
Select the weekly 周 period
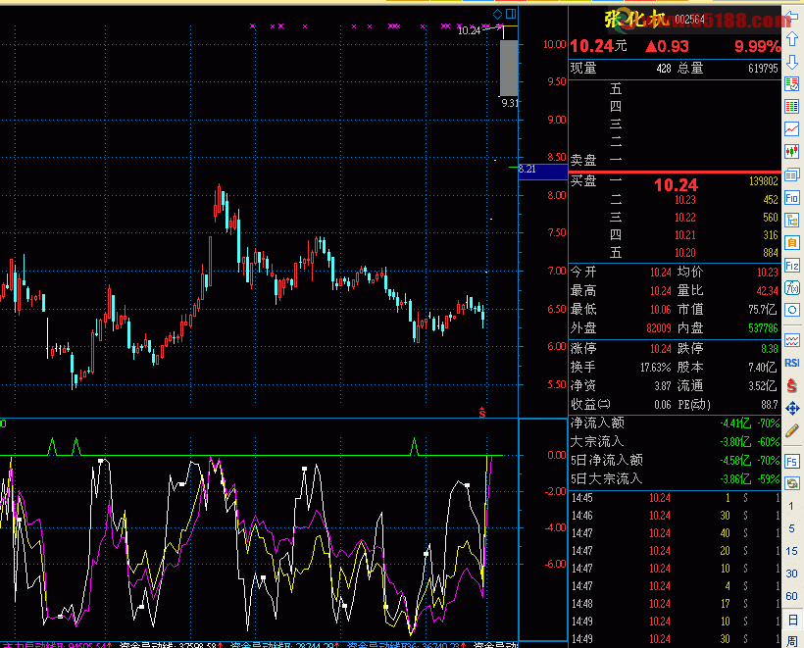click(x=792, y=641)
